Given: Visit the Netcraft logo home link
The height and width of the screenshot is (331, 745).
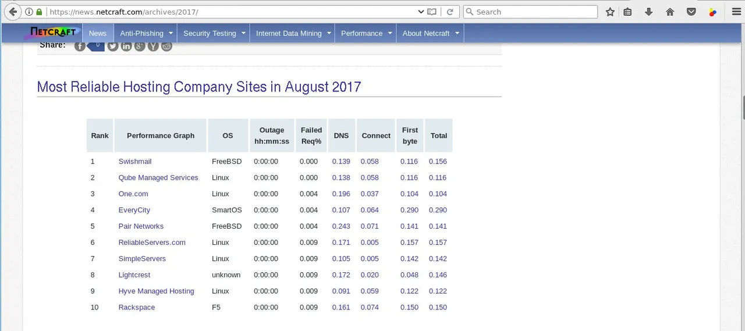Looking at the screenshot, I should [52, 32].
